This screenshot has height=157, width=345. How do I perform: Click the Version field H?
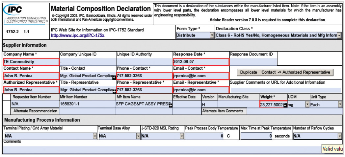pos(209,104)
